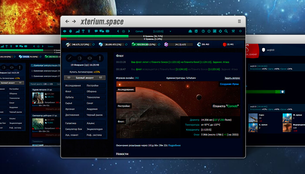Open the overview eye icon in top toolbar
Image resolution: width=305 pixels, height=174 pixels.
(x=64, y=31)
